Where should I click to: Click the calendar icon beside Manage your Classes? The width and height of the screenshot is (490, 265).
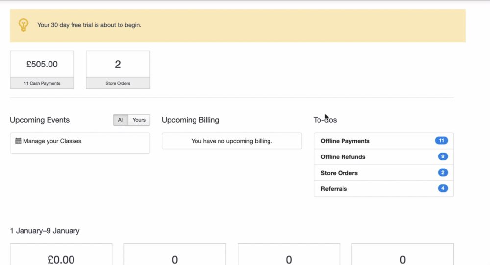pos(18,141)
